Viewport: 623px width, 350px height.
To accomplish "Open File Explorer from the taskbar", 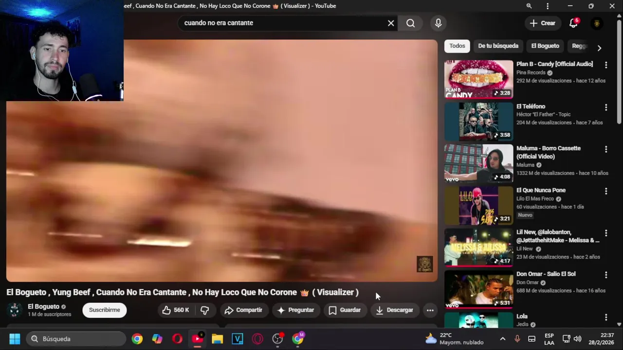I will 217,339.
